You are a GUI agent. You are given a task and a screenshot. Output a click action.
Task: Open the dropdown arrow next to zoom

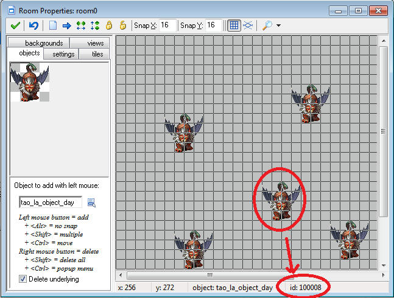[x=278, y=26]
